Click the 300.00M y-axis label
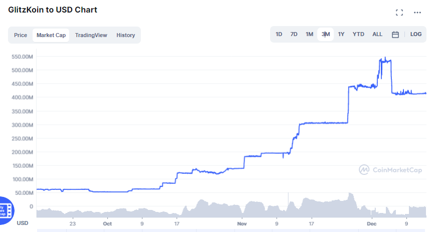The width and height of the screenshot is (436, 232). [22, 125]
